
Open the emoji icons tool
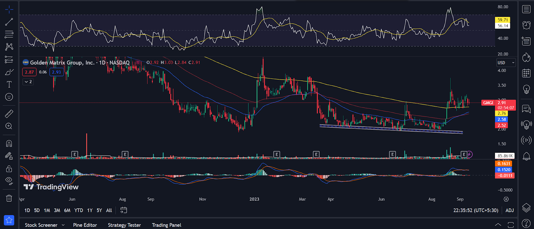pyautogui.click(x=9, y=97)
